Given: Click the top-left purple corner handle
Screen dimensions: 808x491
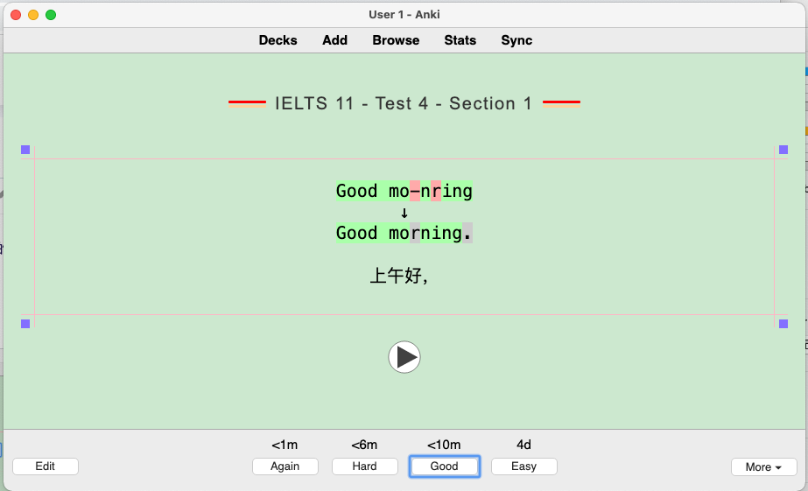Looking at the screenshot, I should click(25, 150).
